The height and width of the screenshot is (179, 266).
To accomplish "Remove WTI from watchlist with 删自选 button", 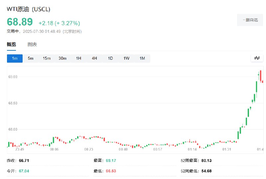I will [250, 20].
